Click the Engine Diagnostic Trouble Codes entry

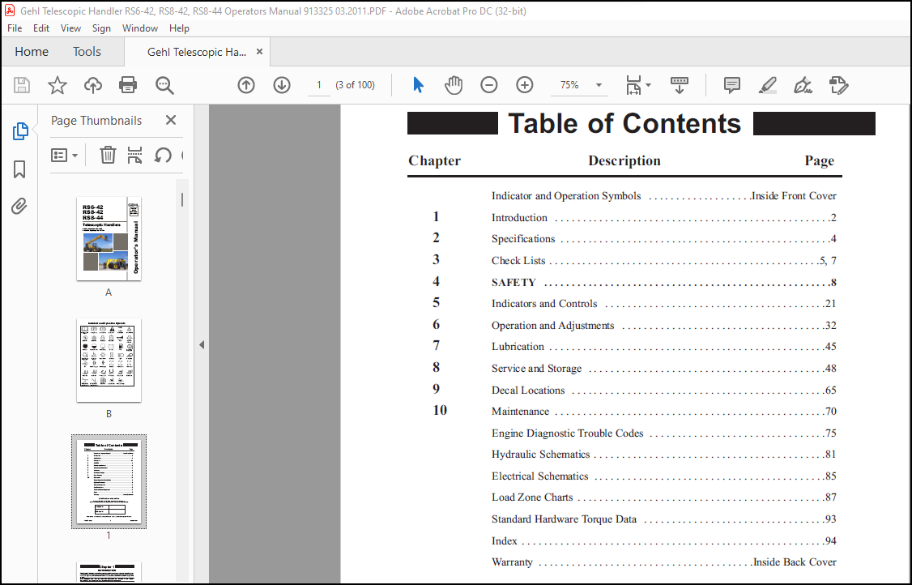663,433
